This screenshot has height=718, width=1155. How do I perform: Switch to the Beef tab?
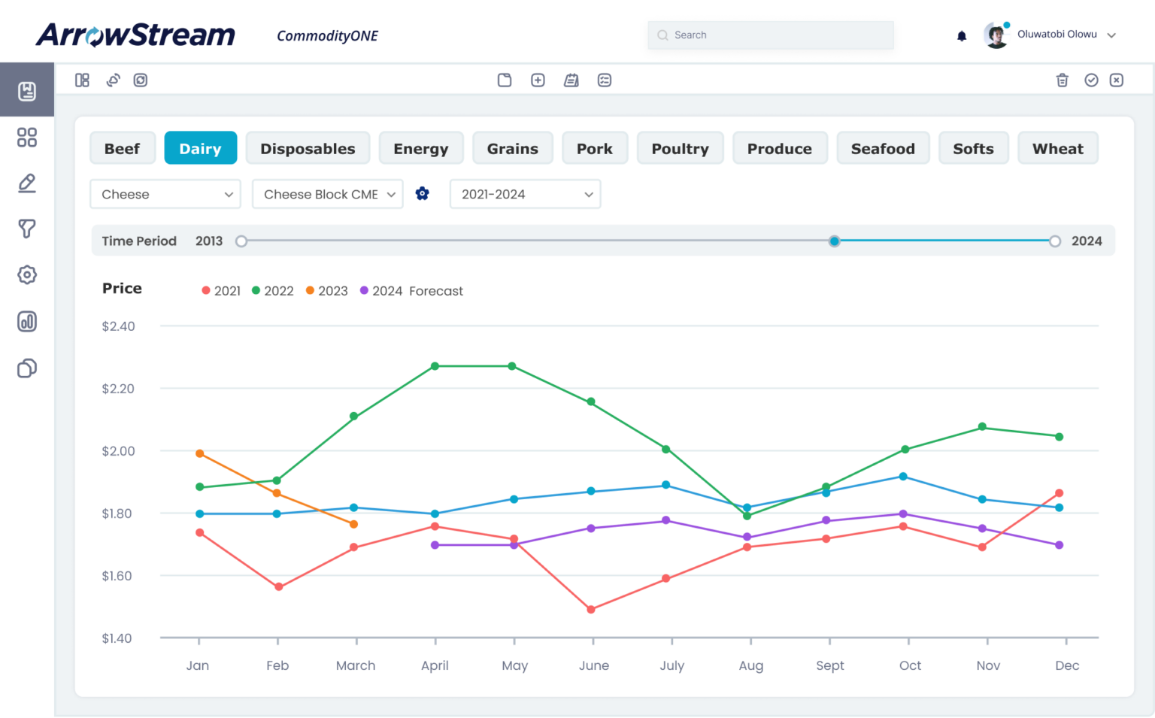[x=122, y=148]
